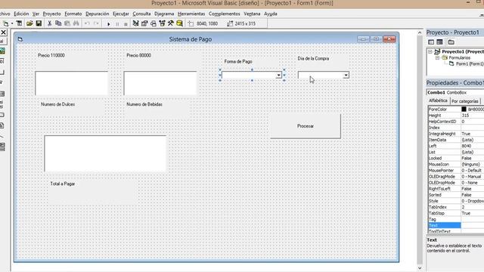Click View Code icon in Project panel
The height and width of the screenshot is (272, 484).
[431, 42]
